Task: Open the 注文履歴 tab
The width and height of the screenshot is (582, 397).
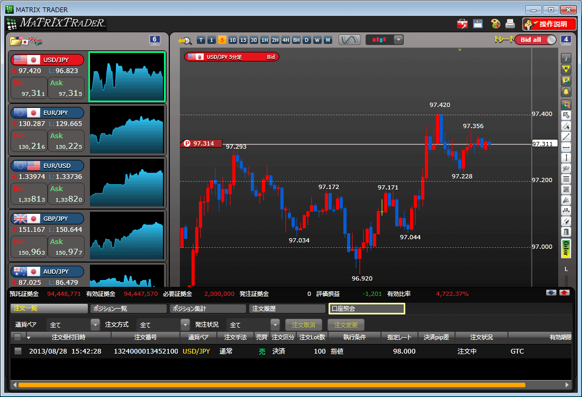Action: (287, 309)
